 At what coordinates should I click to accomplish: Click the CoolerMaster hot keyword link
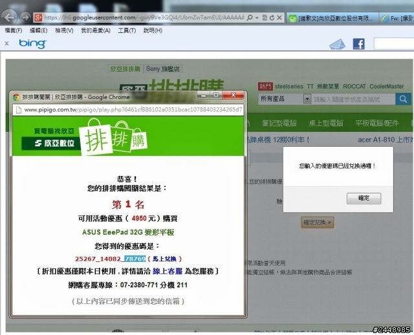click(387, 86)
